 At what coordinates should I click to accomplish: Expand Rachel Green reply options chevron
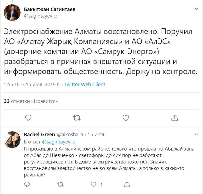pyautogui.click(x=196, y=134)
